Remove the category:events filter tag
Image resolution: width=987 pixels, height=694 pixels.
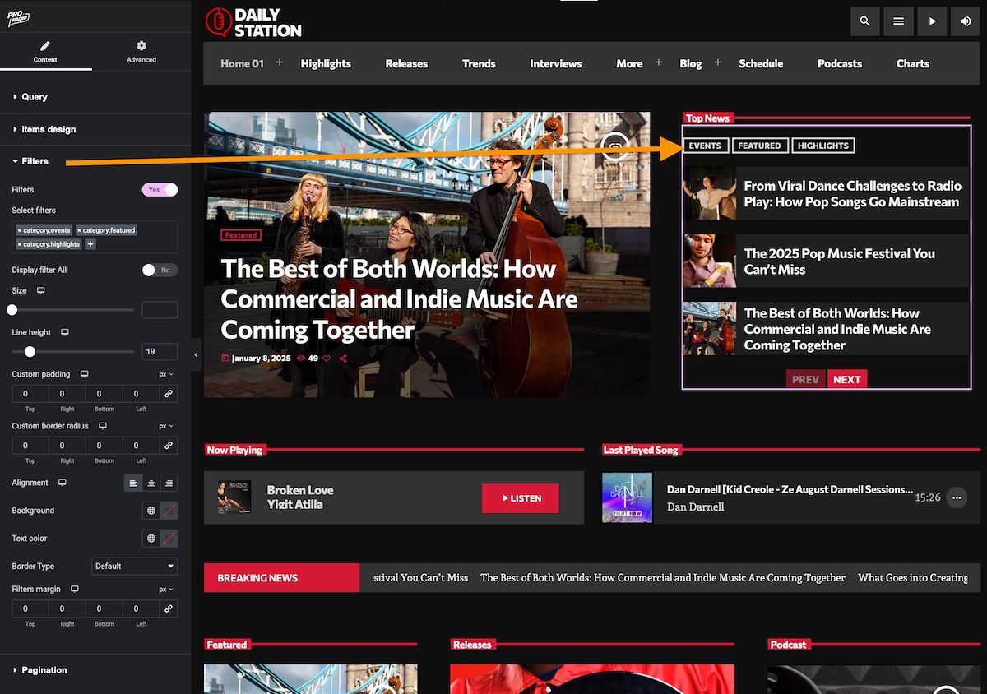coord(19,230)
